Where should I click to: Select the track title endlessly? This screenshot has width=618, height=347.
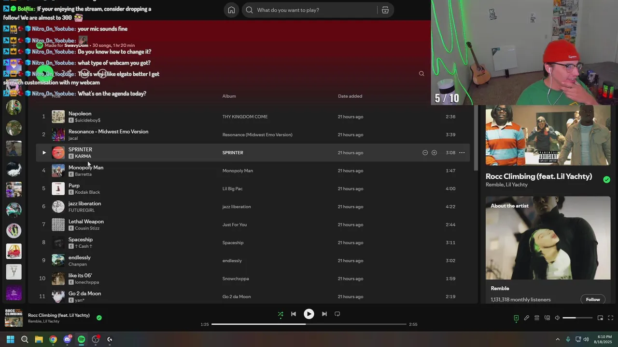pyautogui.click(x=79, y=257)
